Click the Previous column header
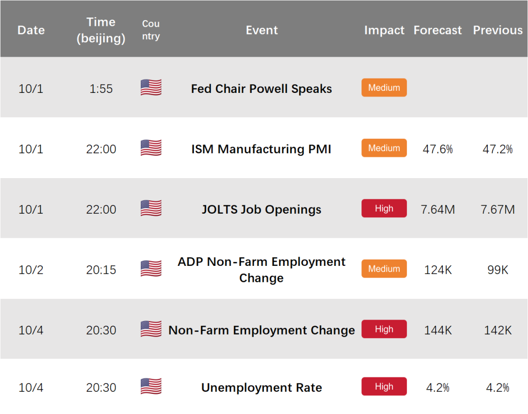The image size is (528, 414). (498, 30)
